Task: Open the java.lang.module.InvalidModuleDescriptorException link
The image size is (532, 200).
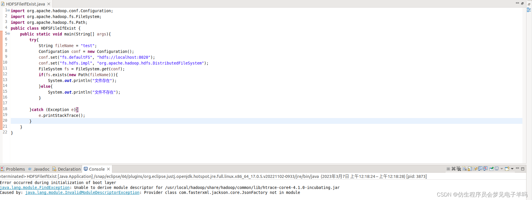Action: tap(82, 192)
